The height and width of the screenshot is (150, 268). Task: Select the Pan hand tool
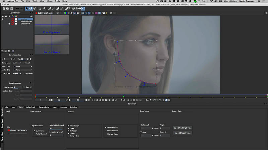(41, 8)
